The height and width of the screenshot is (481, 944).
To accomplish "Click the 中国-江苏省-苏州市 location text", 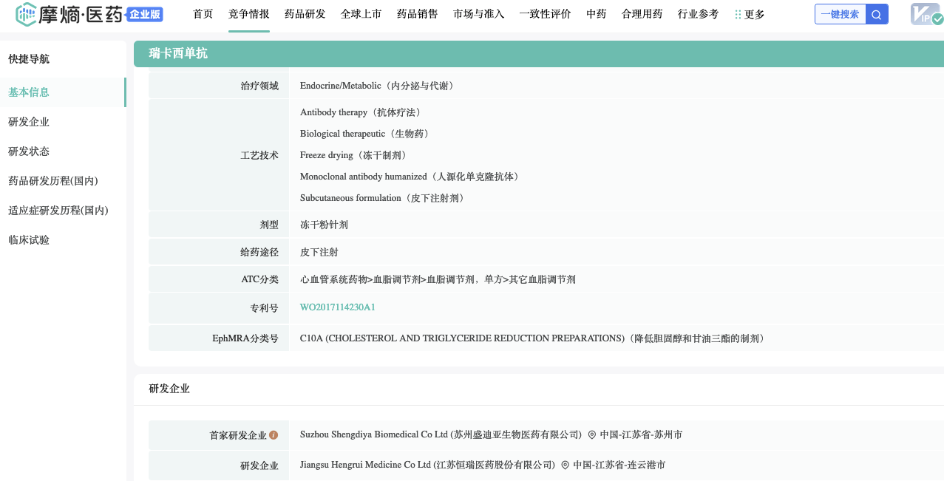I will (x=641, y=435).
